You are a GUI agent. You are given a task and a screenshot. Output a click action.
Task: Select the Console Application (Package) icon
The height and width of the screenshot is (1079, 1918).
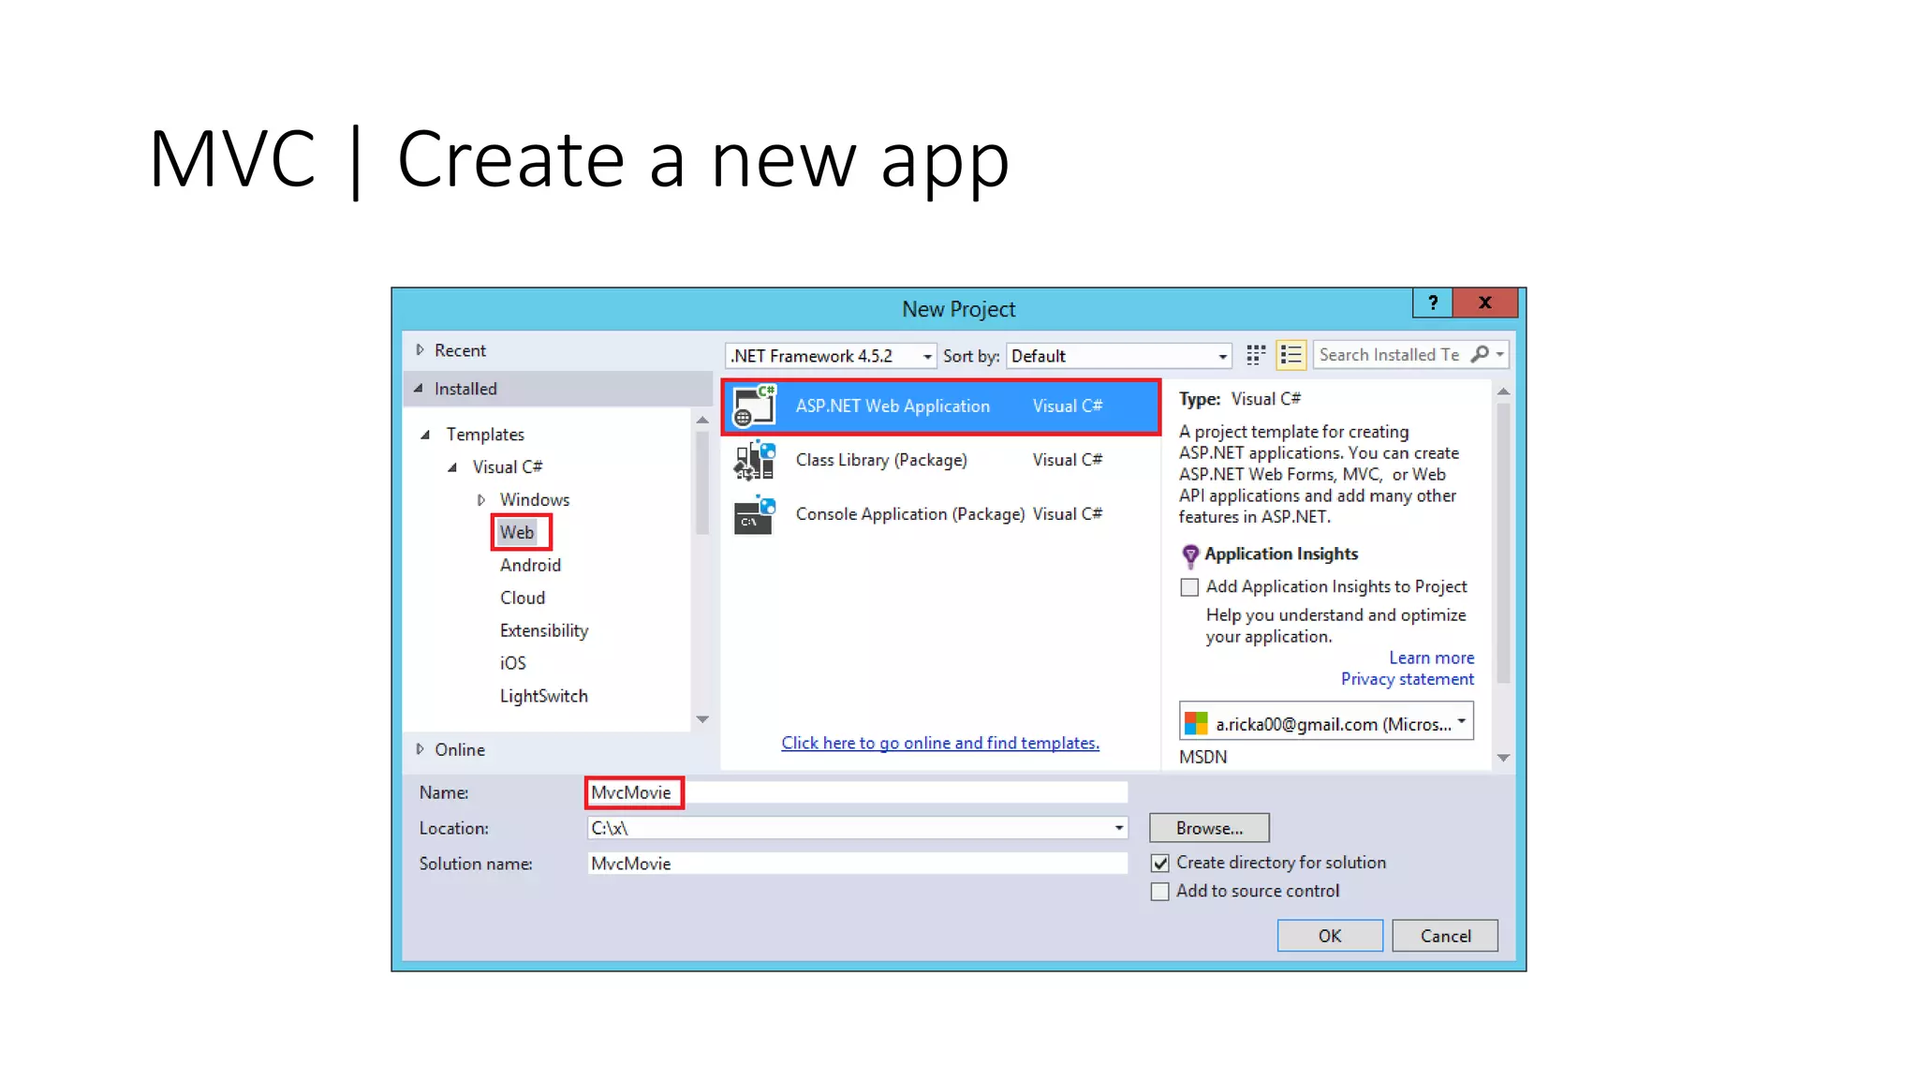click(755, 515)
